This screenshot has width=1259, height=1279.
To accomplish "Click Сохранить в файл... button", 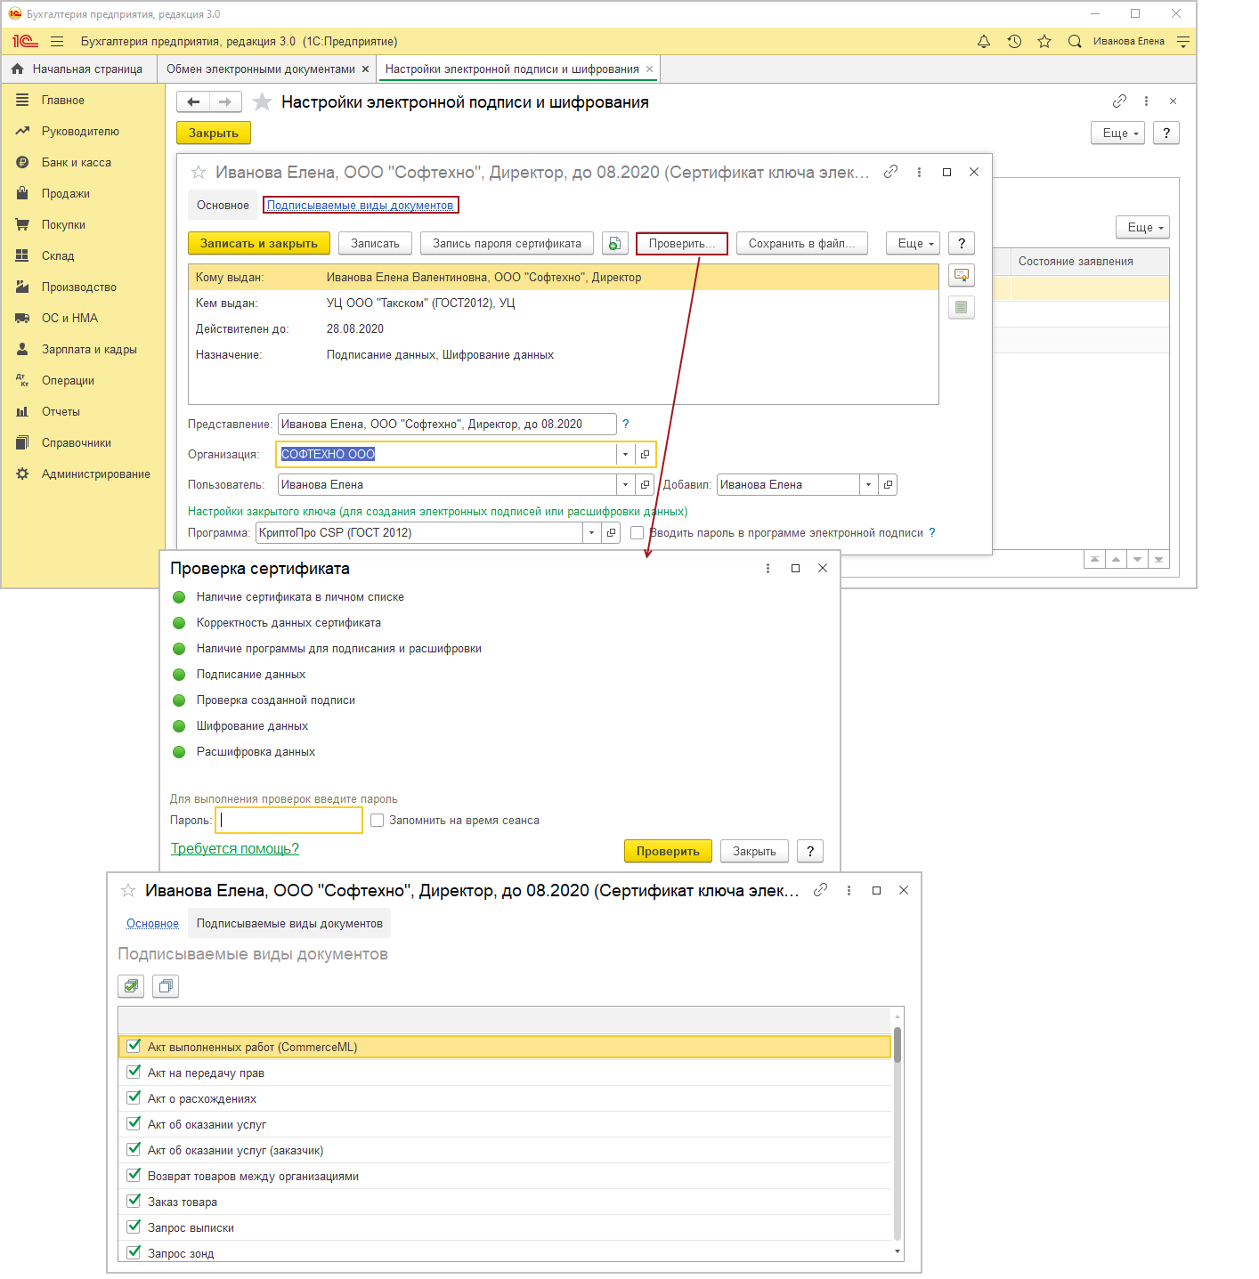I will tap(802, 243).
